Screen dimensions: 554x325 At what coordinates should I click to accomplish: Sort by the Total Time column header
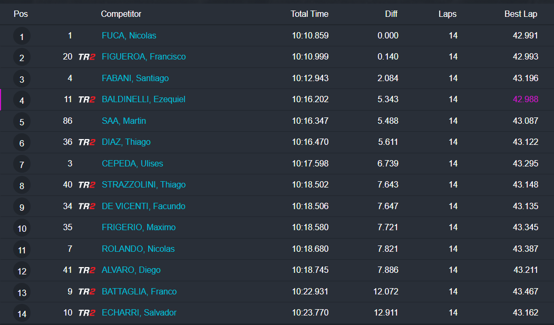tap(309, 14)
